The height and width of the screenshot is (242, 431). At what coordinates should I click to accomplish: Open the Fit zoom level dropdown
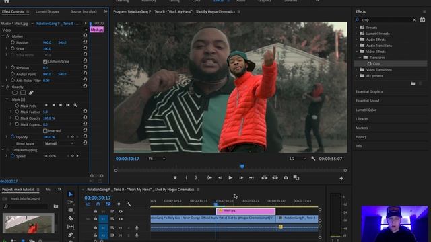point(157,159)
